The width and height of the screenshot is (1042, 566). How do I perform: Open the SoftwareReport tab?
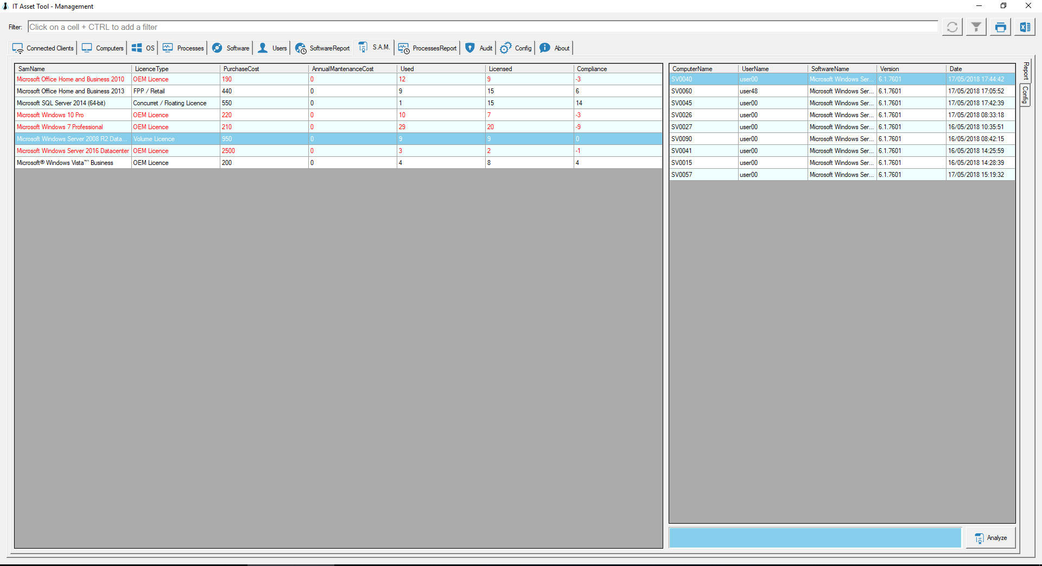322,48
